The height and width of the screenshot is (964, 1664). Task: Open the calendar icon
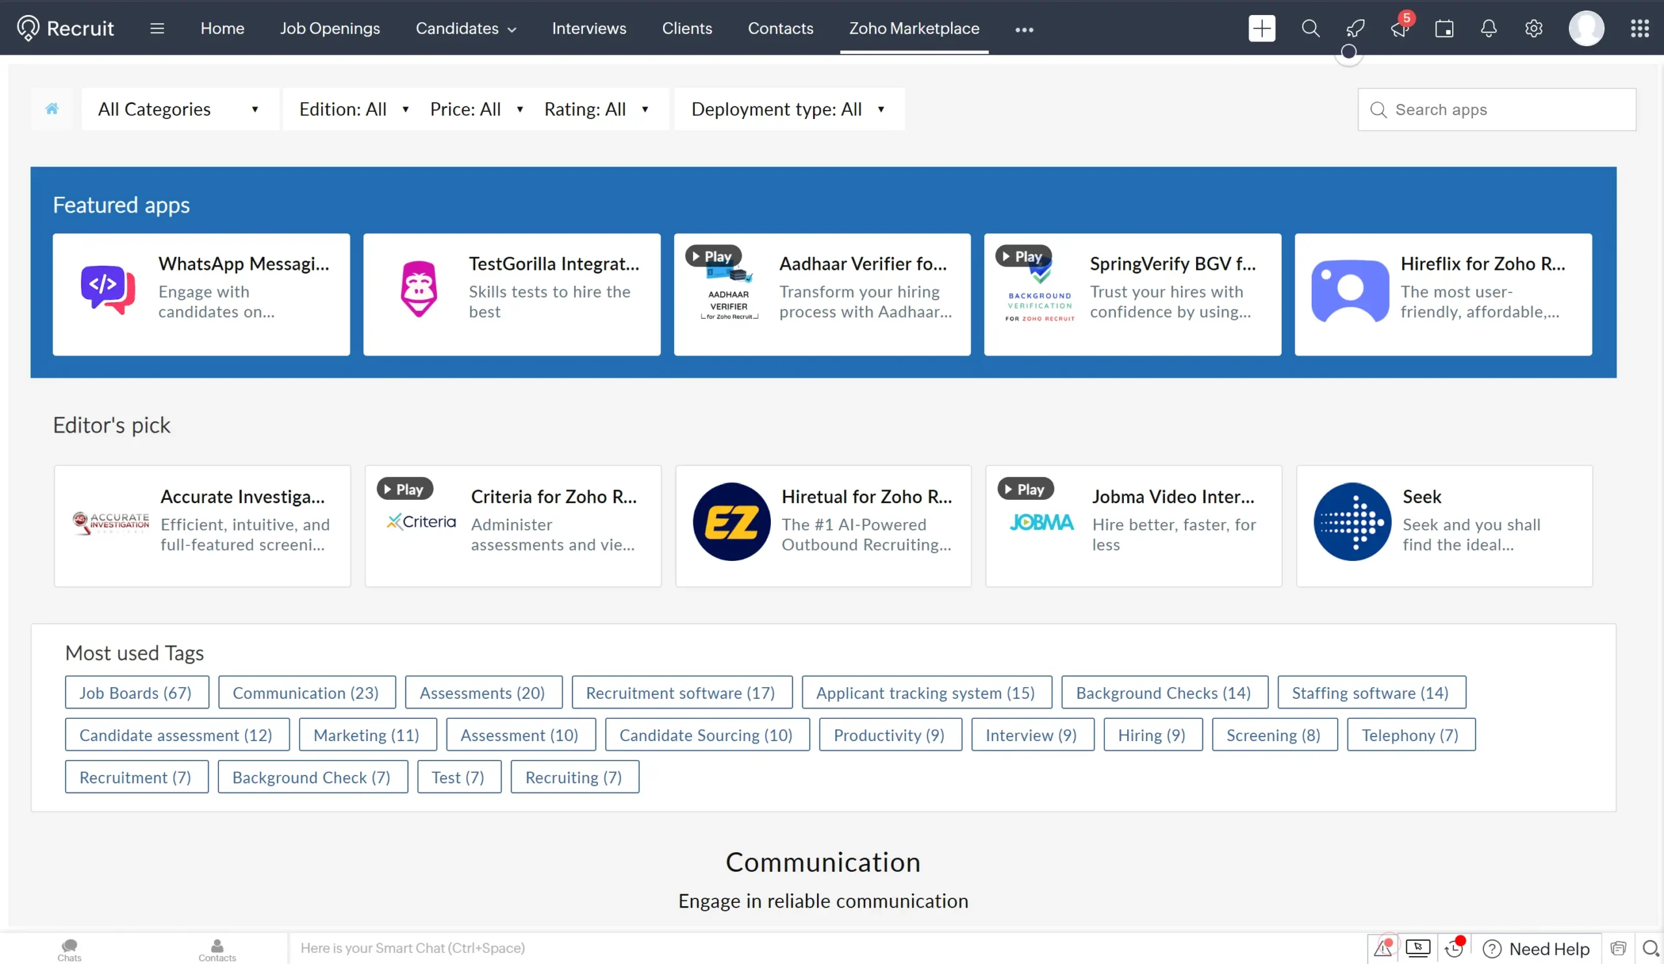(x=1445, y=29)
